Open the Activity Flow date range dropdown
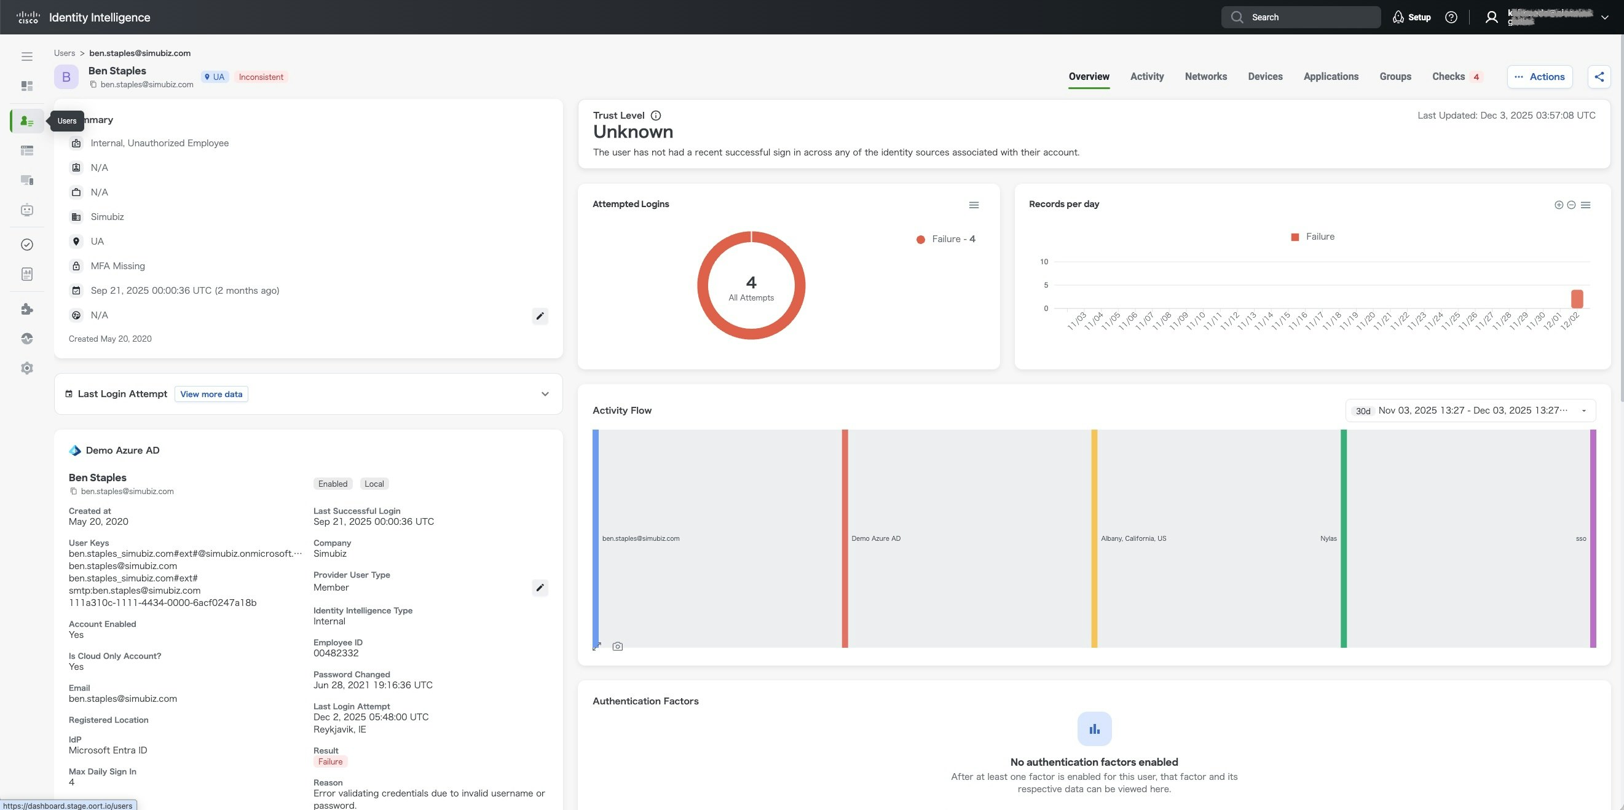The height and width of the screenshot is (810, 1624). pyautogui.click(x=1582, y=411)
